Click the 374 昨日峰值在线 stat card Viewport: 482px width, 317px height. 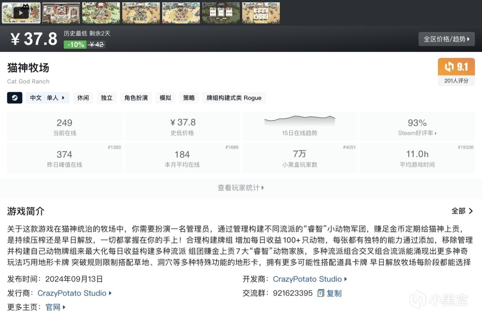click(x=64, y=158)
